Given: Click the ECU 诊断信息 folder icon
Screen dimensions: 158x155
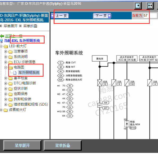Looking at the screenshot, I should click(x=10, y=62).
